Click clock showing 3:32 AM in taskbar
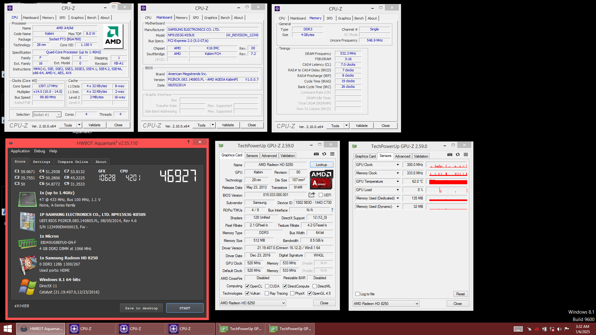 582,327
